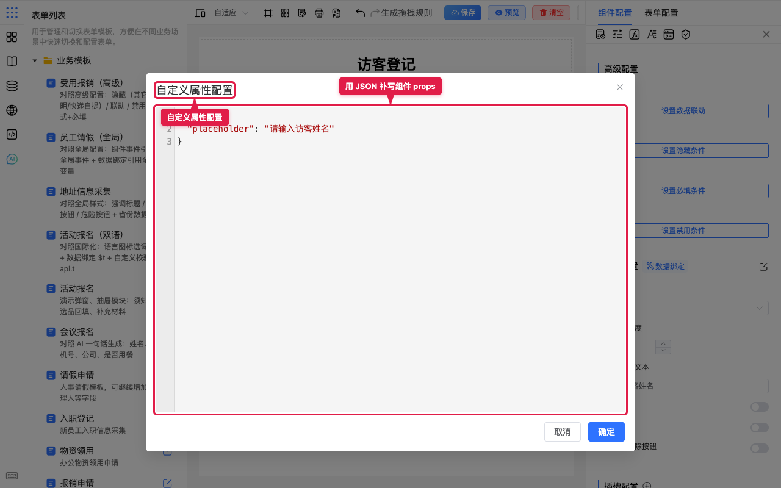Click the red 清空 clear button

(551, 13)
